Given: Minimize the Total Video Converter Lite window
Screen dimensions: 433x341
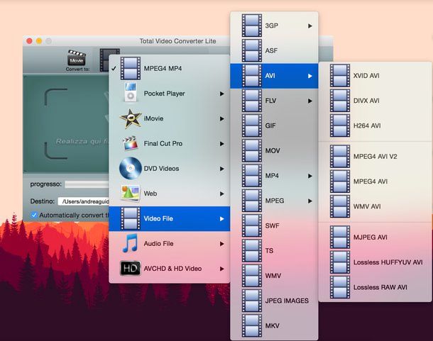Looking at the screenshot, I should tap(39, 41).
